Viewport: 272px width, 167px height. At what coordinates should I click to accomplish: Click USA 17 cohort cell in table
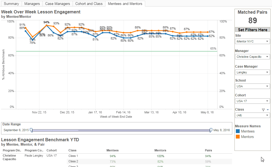click(51, 156)
